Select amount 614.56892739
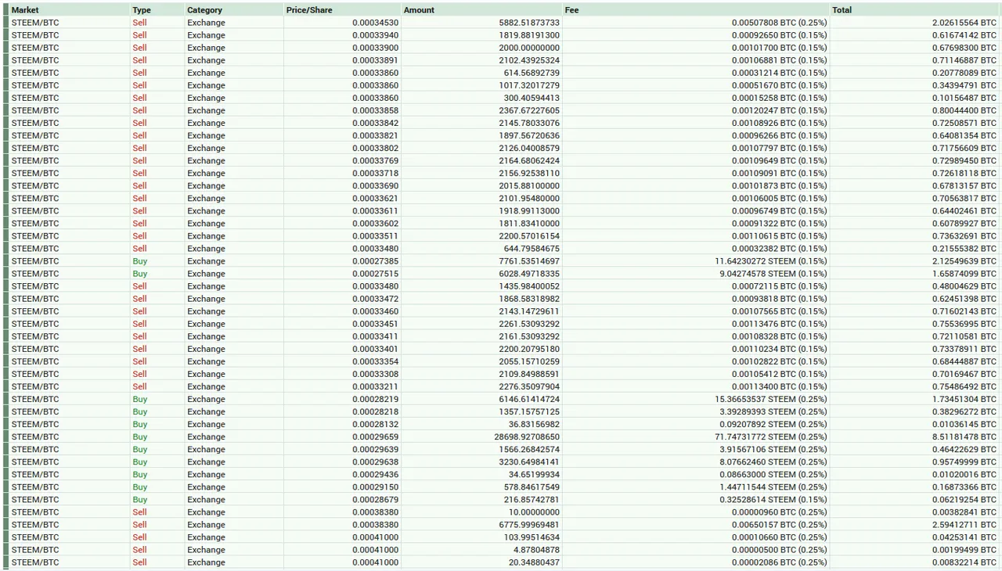Image resolution: width=1002 pixels, height=571 pixels. click(532, 73)
